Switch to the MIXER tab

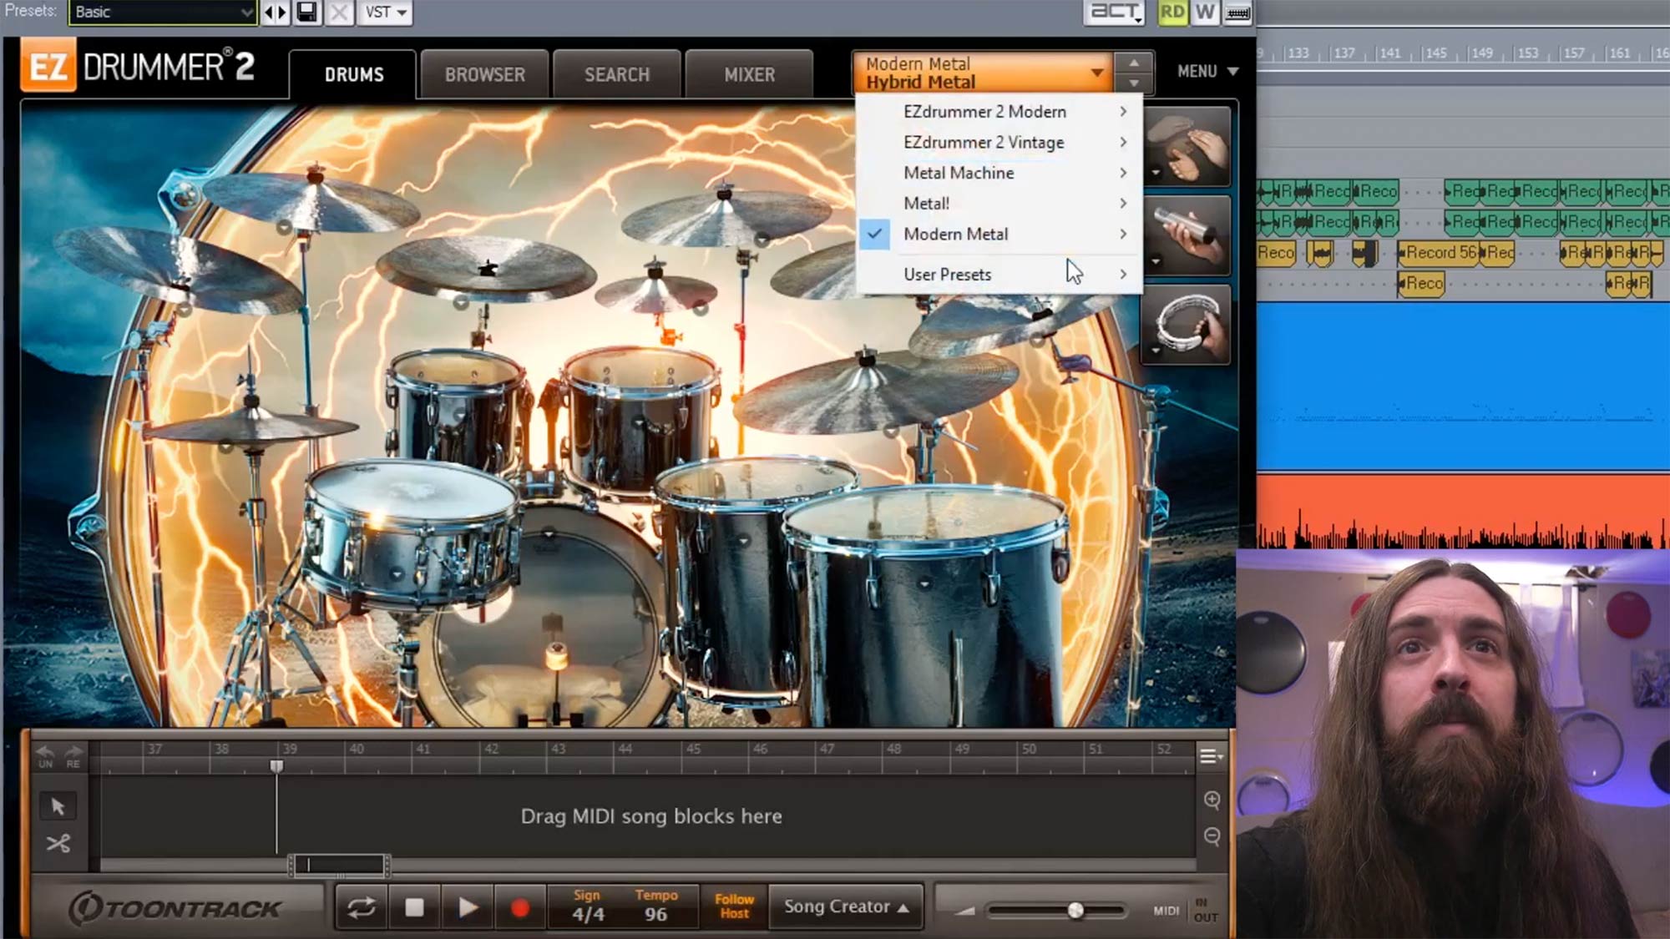[749, 74]
